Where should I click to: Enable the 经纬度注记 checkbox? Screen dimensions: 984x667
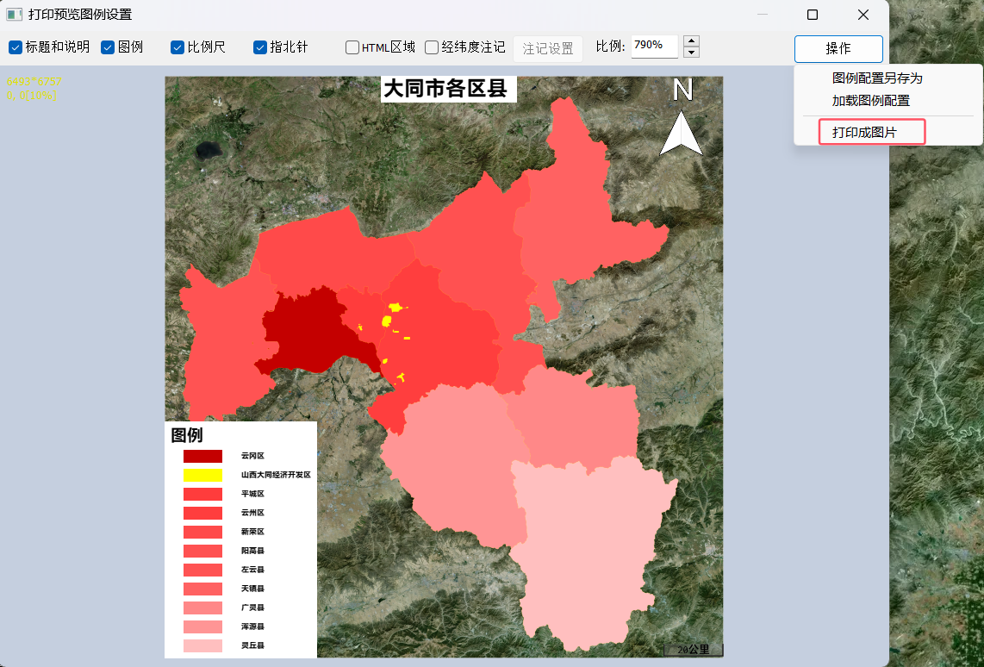click(x=432, y=47)
